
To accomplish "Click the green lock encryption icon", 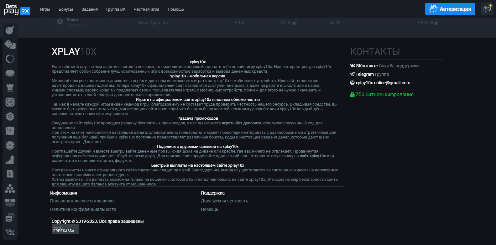I will click(352, 94).
